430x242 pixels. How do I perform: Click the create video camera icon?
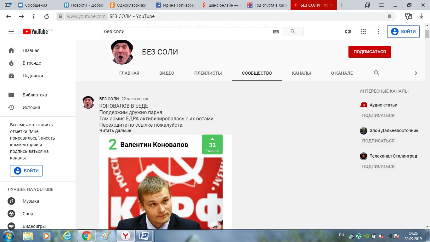click(348, 32)
